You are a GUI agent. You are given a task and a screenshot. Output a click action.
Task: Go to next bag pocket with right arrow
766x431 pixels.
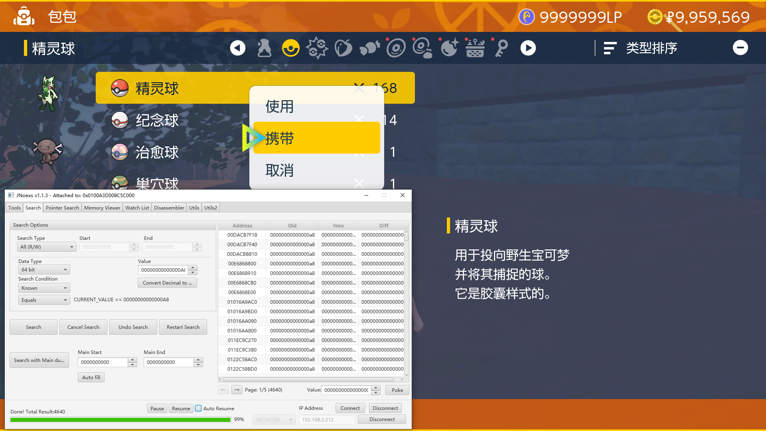(528, 48)
